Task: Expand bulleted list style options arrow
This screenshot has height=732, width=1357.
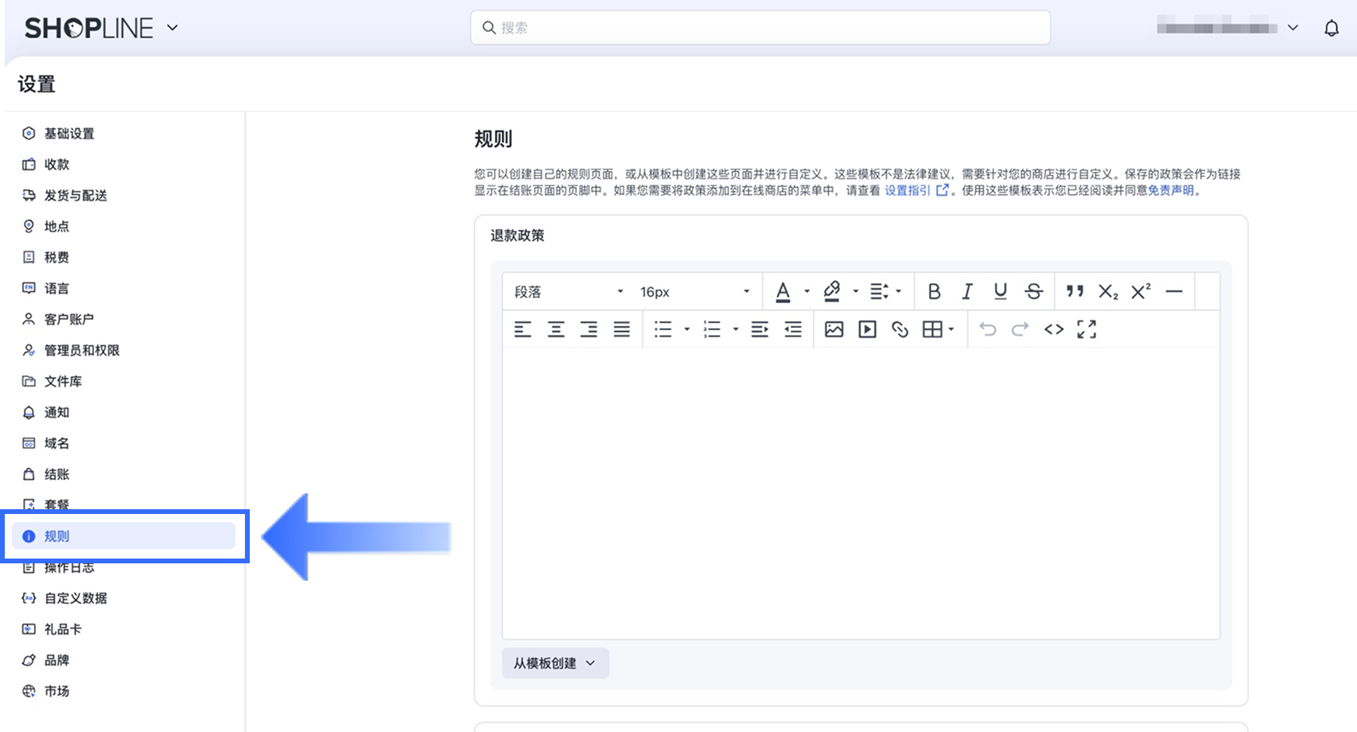Action: click(x=687, y=329)
